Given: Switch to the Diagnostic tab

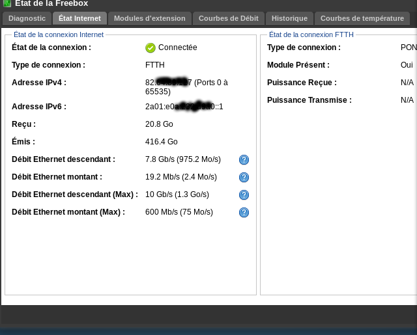Looking at the screenshot, I should [x=27, y=18].
